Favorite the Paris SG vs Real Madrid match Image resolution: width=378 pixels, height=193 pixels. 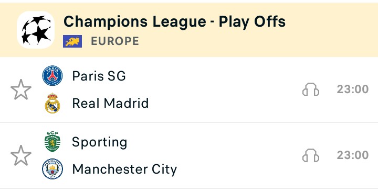(21, 89)
